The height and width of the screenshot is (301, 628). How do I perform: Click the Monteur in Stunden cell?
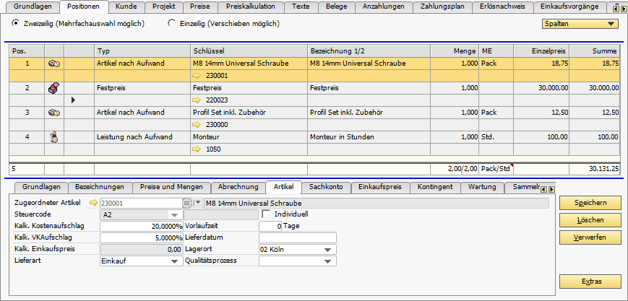[x=369, y=137]
